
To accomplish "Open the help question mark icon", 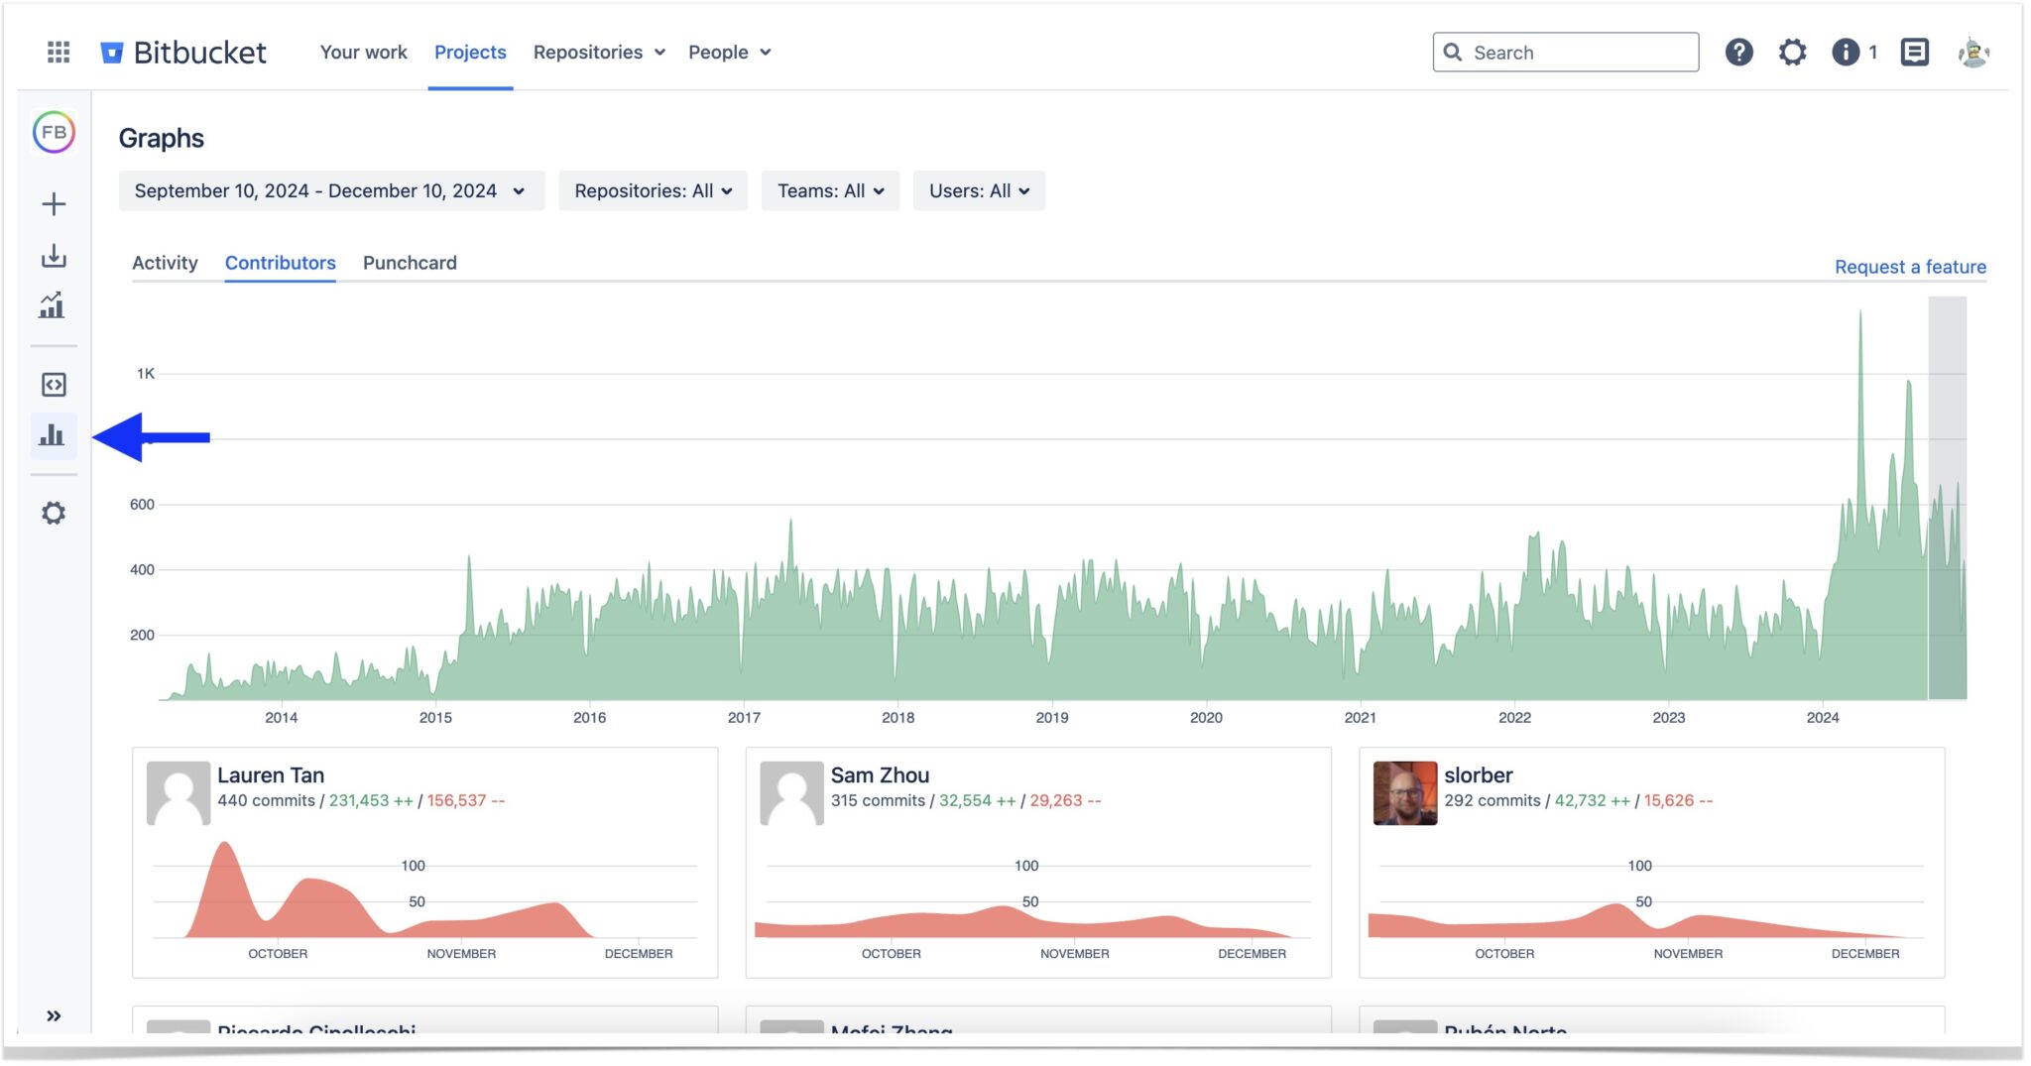I will coord(1740,52).
